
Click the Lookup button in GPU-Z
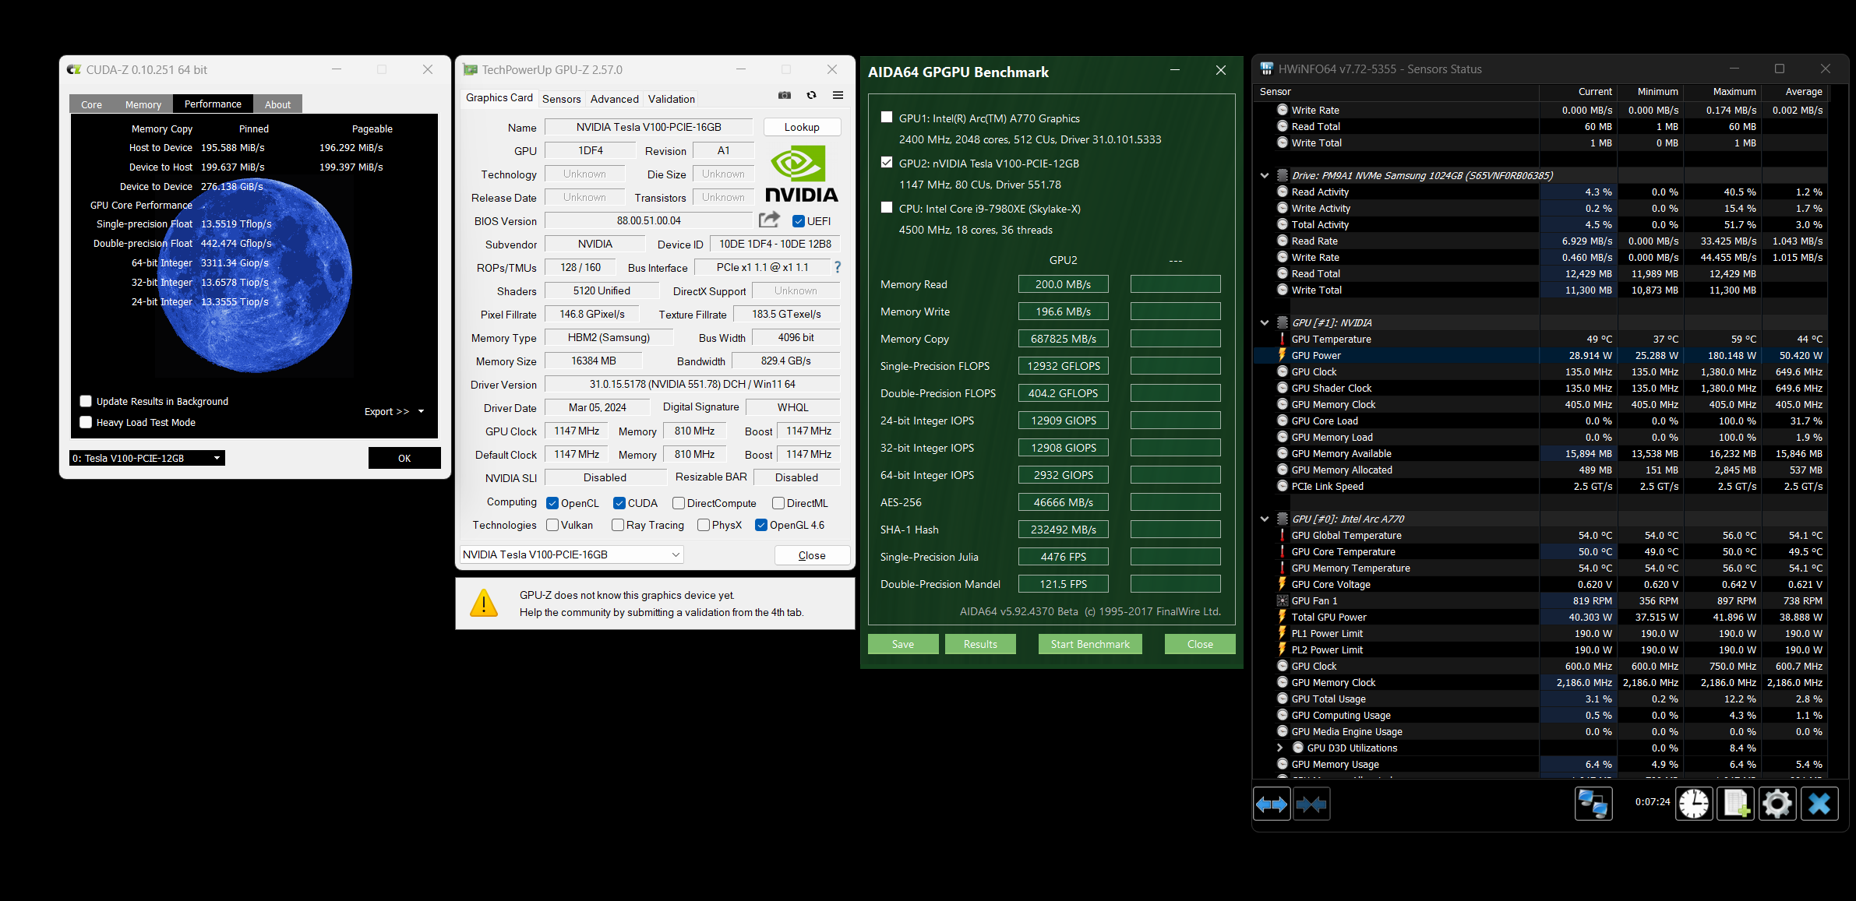pos(802,127)
